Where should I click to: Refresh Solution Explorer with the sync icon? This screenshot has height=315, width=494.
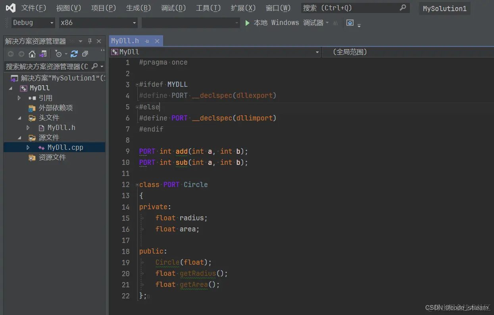pos(74,54)
